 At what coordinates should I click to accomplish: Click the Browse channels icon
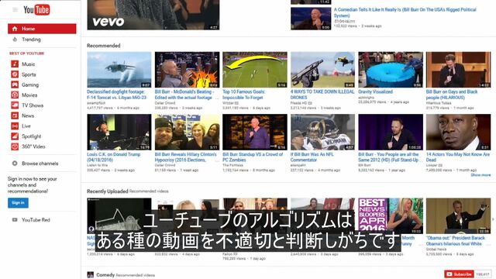[x=15, y=164]
